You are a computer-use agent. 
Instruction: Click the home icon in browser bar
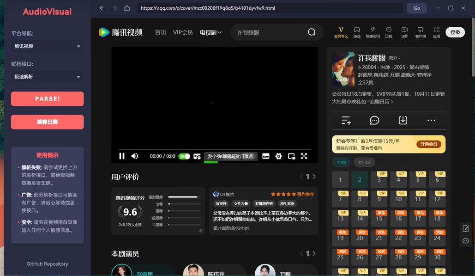click(127, 8)
